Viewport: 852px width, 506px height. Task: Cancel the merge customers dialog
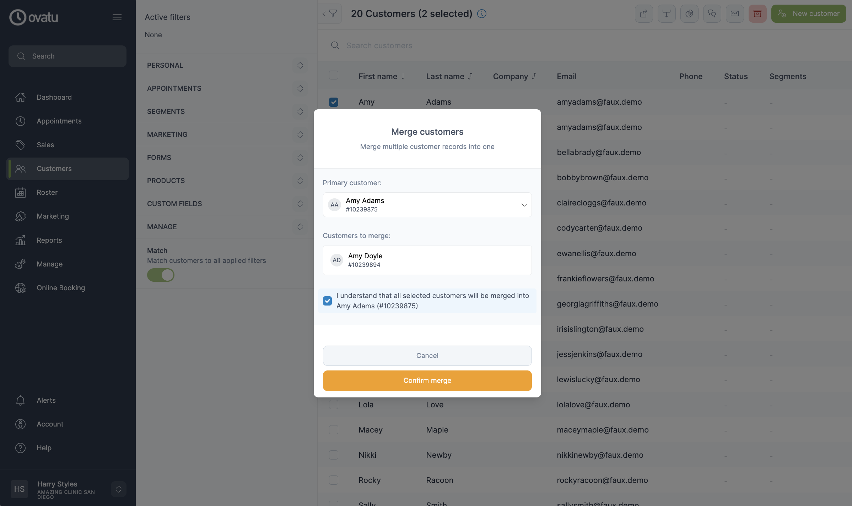coord(427,356)
